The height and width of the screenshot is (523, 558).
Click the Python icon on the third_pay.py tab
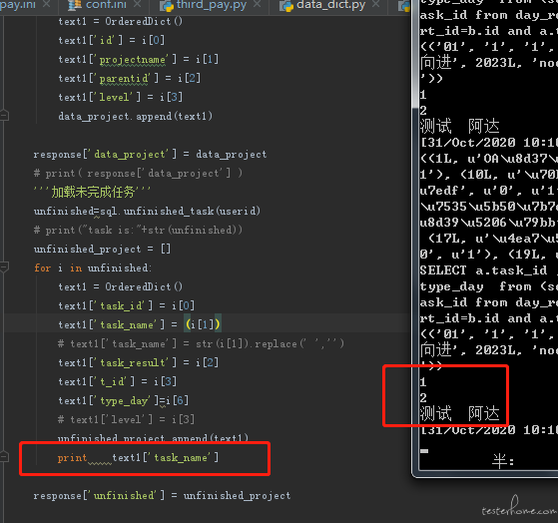coord(166,5)
